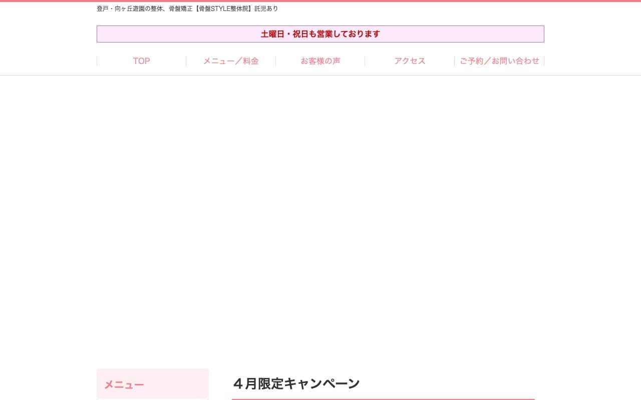
Task: Click the pink sidebar メニュー panel
Action: point(153,384)
